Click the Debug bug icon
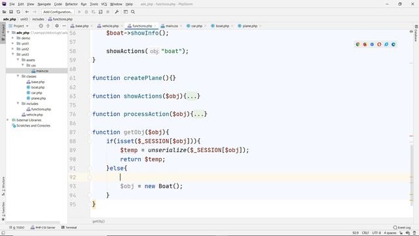 coord(86,12)
